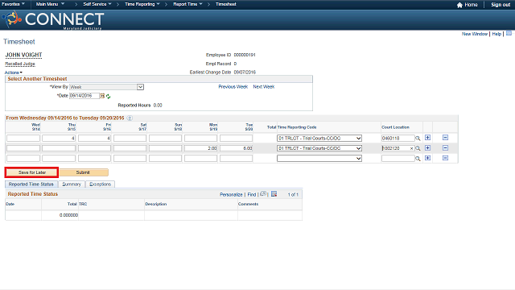Open help icon next to date range header
Viewport: 515px width, 290px height.
click(x=130, y=118)
